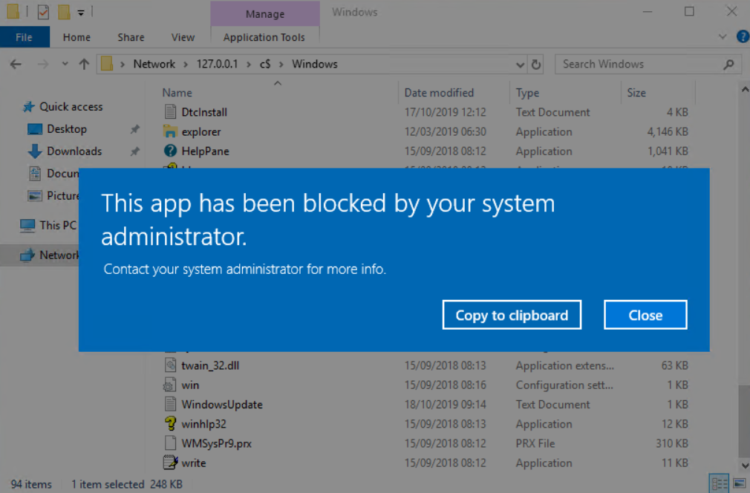The height and width of the screenshot is (493, 750).
Task: Click Copy to clipboard button
Action: point(512,315)
